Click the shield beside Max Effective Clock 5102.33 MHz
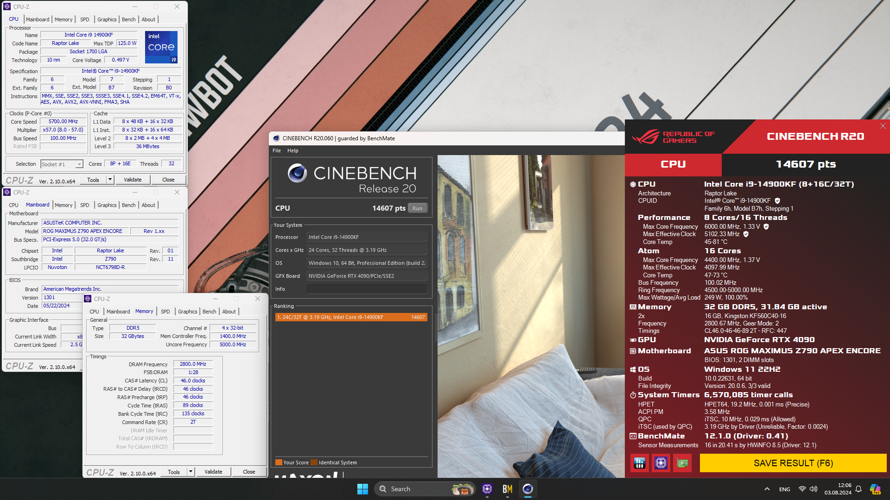890x500 pixels. tap(746, 234)
